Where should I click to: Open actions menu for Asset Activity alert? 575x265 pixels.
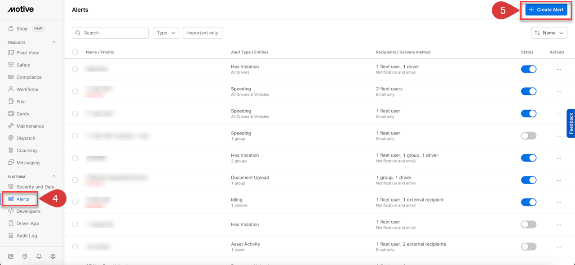(x=558, y=247)
